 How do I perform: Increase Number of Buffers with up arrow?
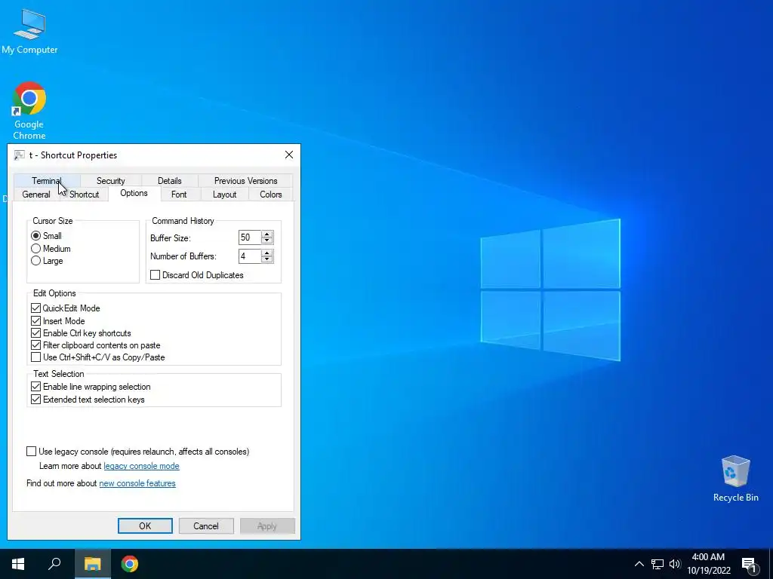click(267, 253)
